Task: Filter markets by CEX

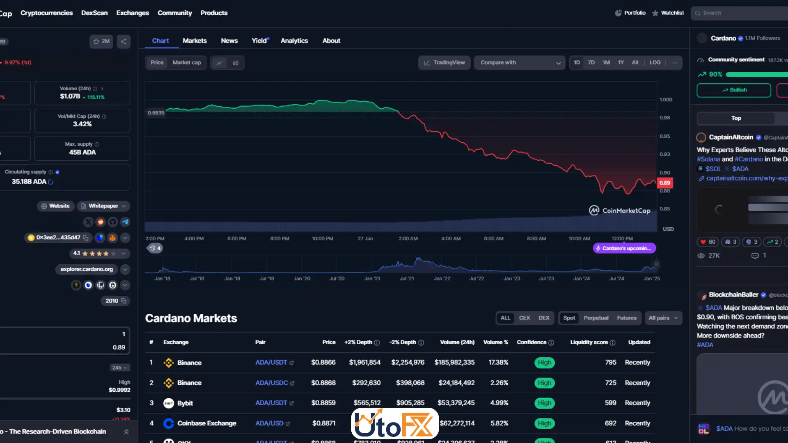Action: click(x=525, y=318)
